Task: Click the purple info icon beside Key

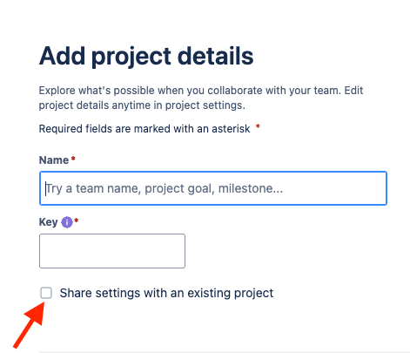Action: (x=67, y=222)
